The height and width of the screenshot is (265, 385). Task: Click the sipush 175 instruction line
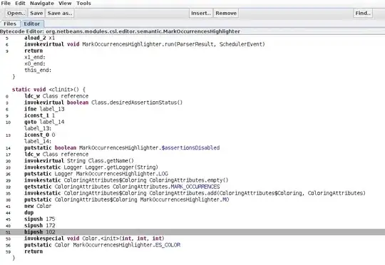39,219
